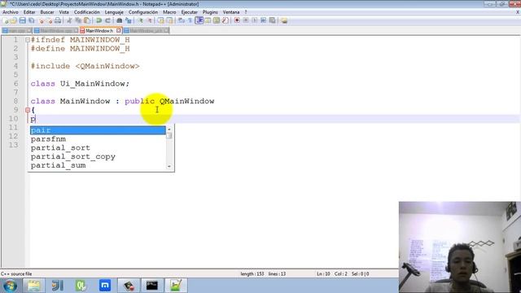This screenshot has height=293, width=521.
Task: Switch to the first main.cpp tab
Action: pos(16,31)
